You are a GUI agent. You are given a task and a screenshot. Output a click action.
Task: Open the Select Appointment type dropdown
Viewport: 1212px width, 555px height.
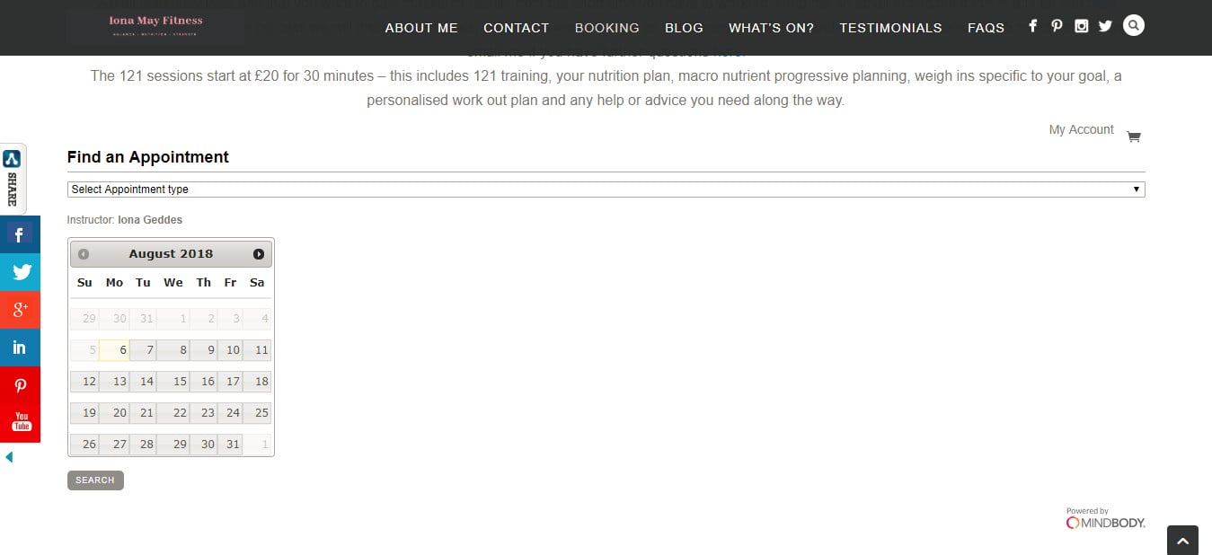(x=606, y=189)
